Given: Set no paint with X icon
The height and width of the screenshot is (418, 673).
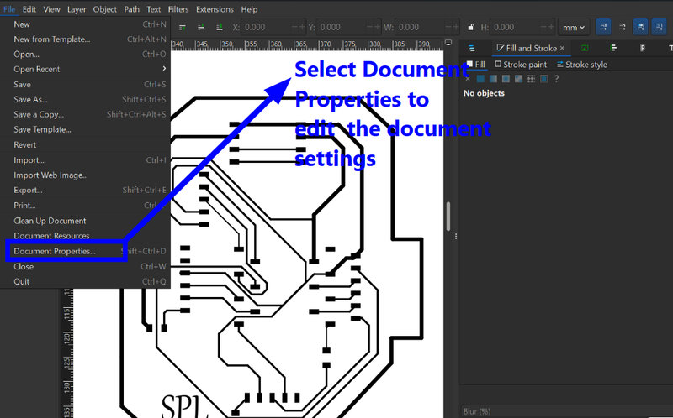Looking at the screenshot, I should (468, 79).
